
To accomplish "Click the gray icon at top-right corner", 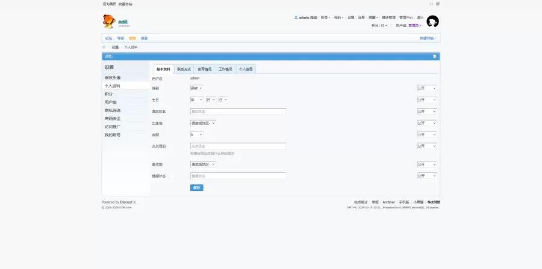I will (438, 4).
